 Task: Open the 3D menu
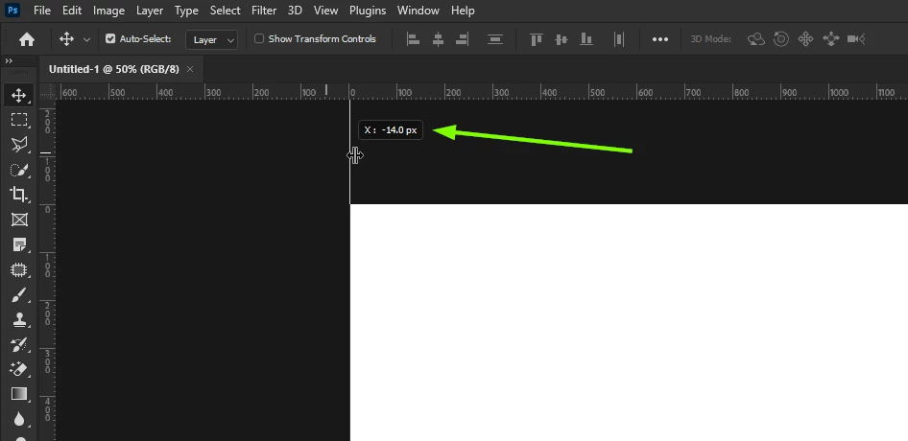point(296,11)
